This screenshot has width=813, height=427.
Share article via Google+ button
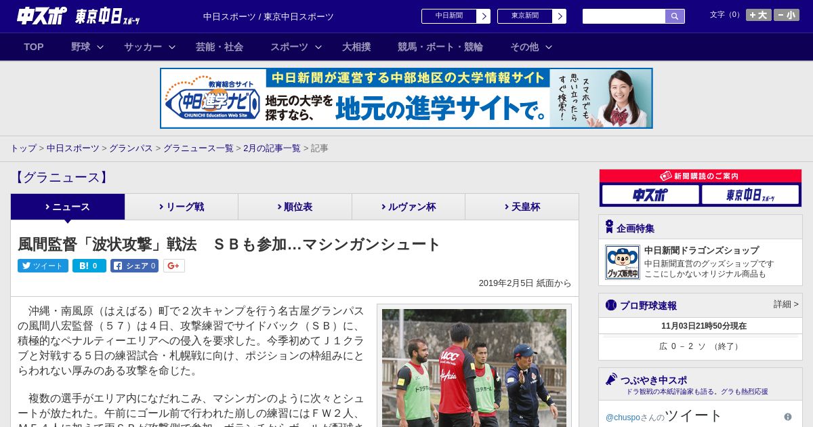173,266
